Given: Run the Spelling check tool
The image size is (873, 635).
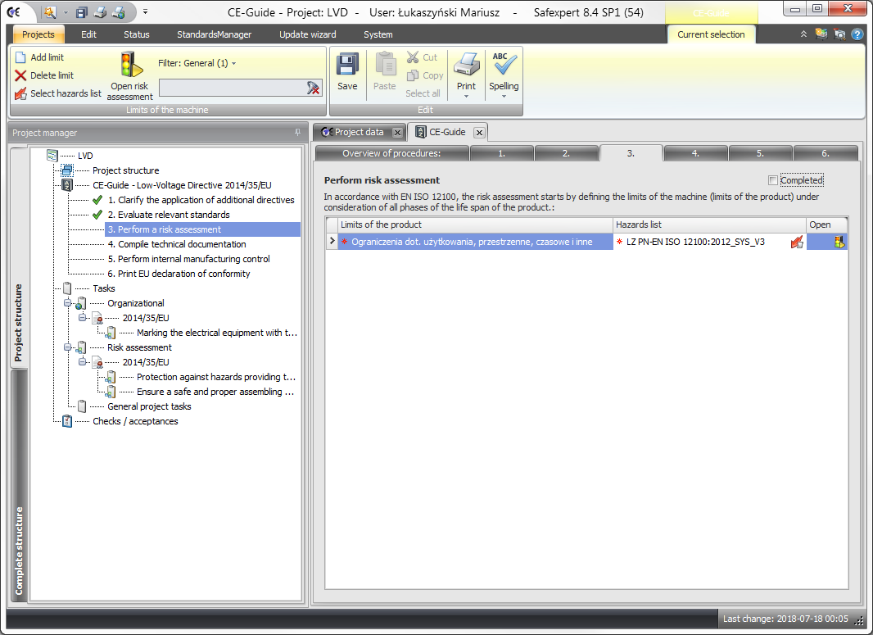Looking at the screenshot, I should tap(504, 66).
